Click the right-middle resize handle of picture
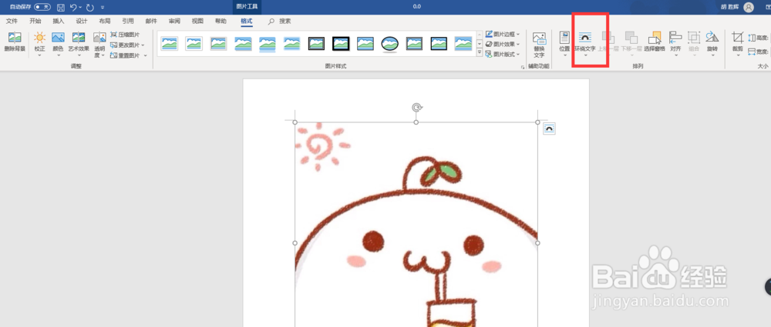771x327 pixels. [x=537, y=243]
